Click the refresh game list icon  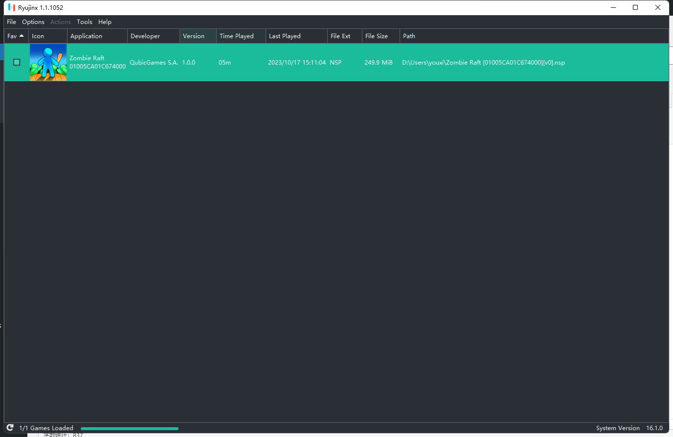(10, 428)
